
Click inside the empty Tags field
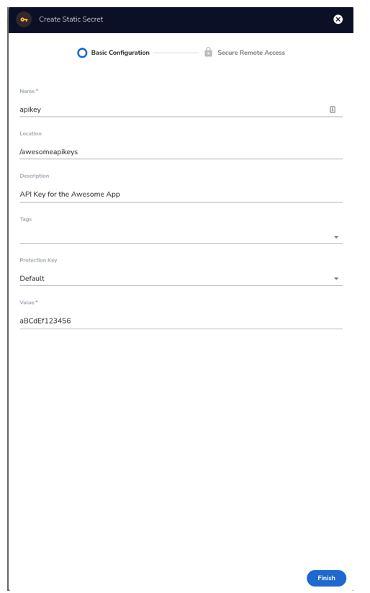click(x=176, y=237)
